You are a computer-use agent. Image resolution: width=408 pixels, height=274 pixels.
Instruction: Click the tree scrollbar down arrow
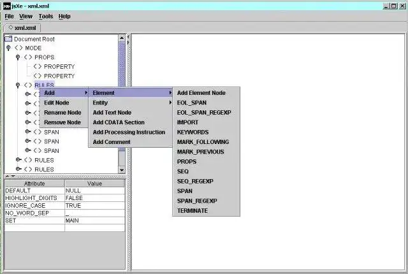point(122,170)
